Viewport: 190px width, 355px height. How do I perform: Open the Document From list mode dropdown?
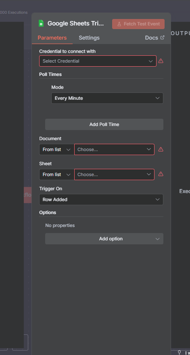pyautogui.click(x=57, y=150)
